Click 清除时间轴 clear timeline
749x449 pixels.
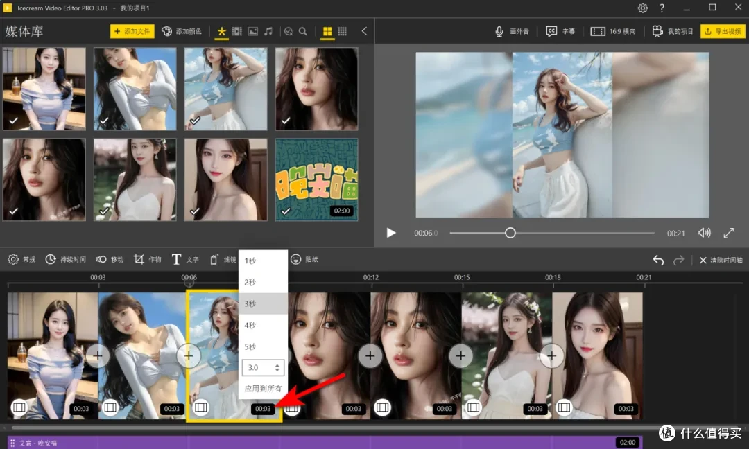[721, 260]
